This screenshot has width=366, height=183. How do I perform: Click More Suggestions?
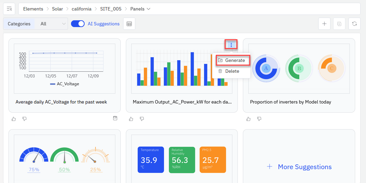point(299,167)
